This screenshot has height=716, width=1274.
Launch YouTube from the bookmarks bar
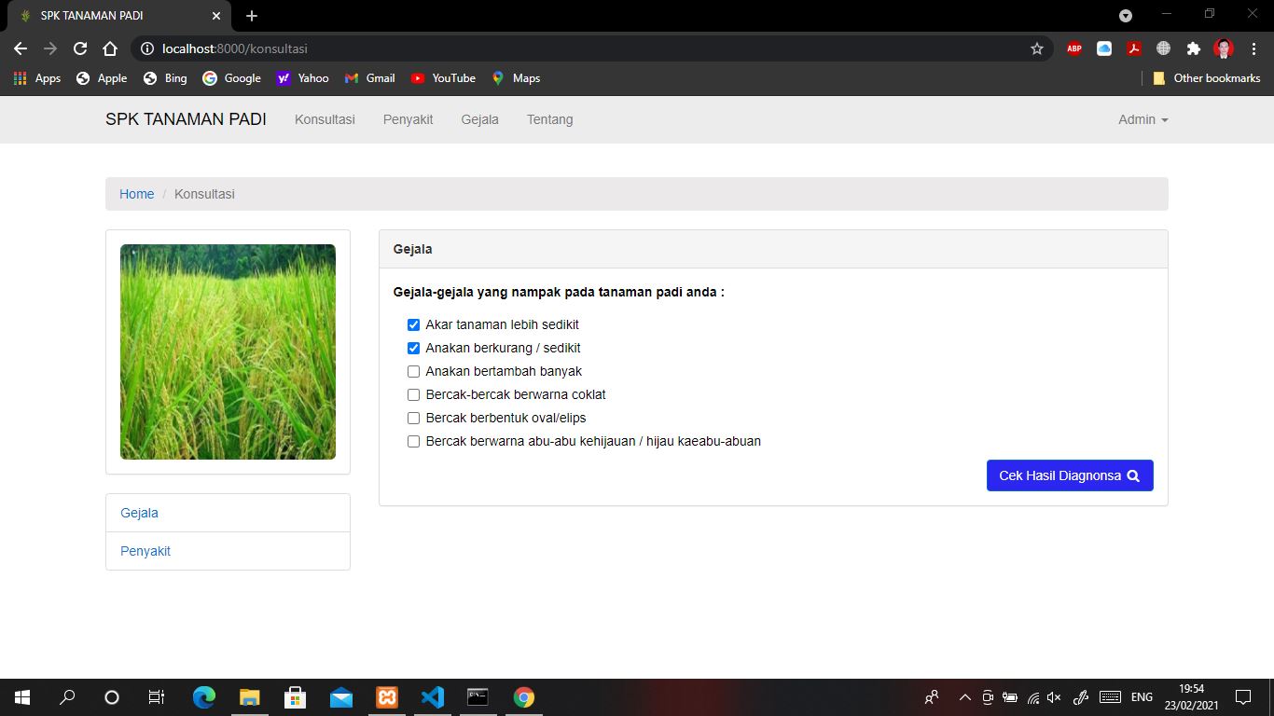pos(442,78)
